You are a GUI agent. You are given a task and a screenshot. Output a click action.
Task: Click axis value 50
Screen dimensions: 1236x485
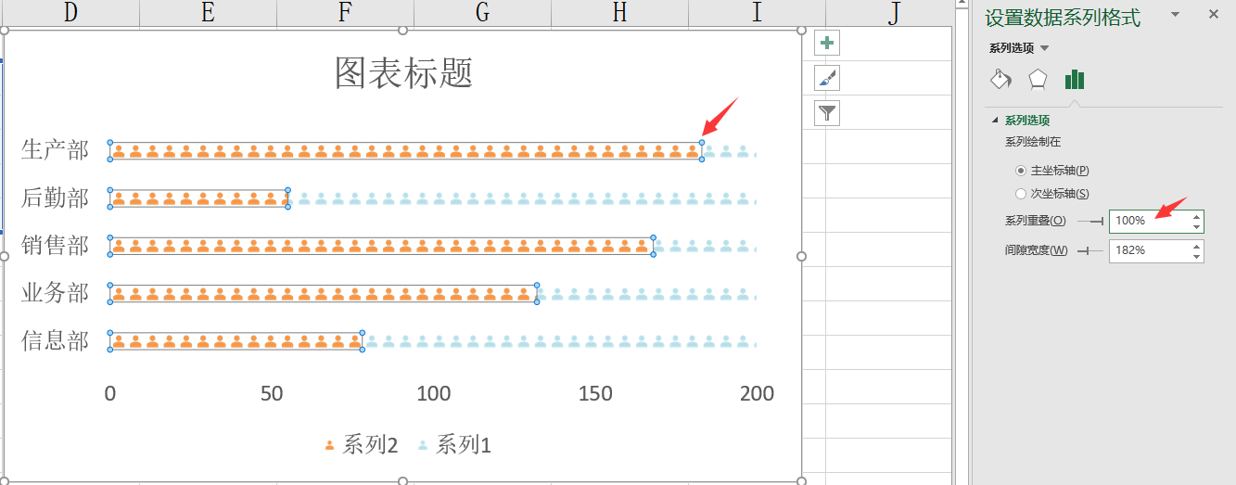[272, 393]
